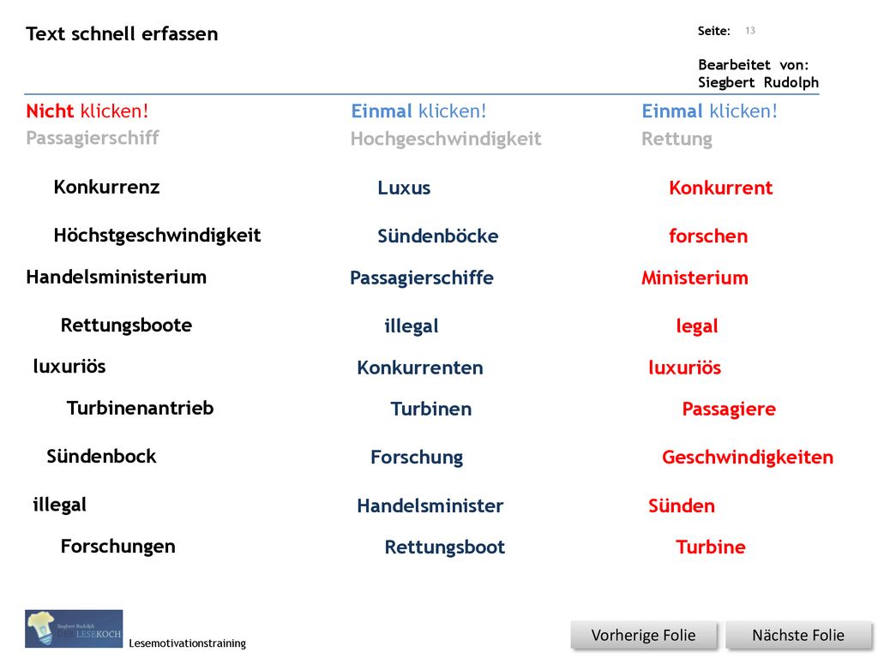This screenshot has height=658, width=878.
Task: Select the blue word Handelsminister
Action: click(x=430, y=505)
